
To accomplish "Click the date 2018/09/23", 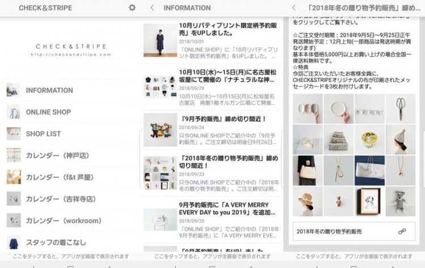I will click(192, 174).
